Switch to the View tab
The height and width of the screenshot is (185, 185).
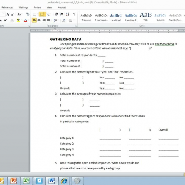pos(50,7)
